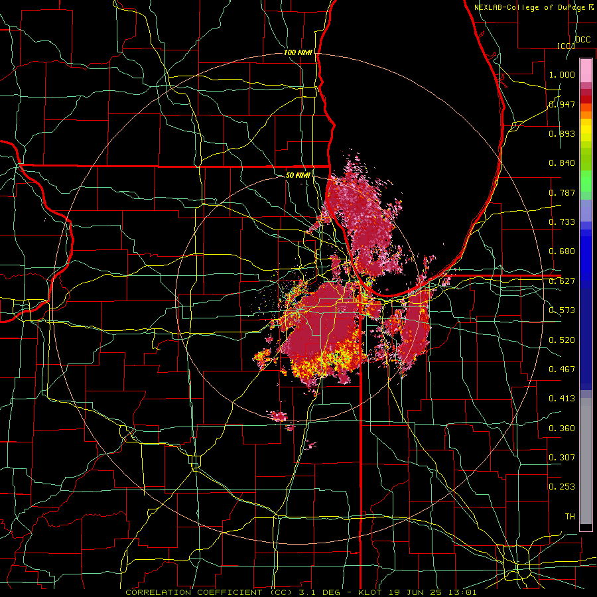Click the 0.413 value on the color scale

(x=562, y=399)
